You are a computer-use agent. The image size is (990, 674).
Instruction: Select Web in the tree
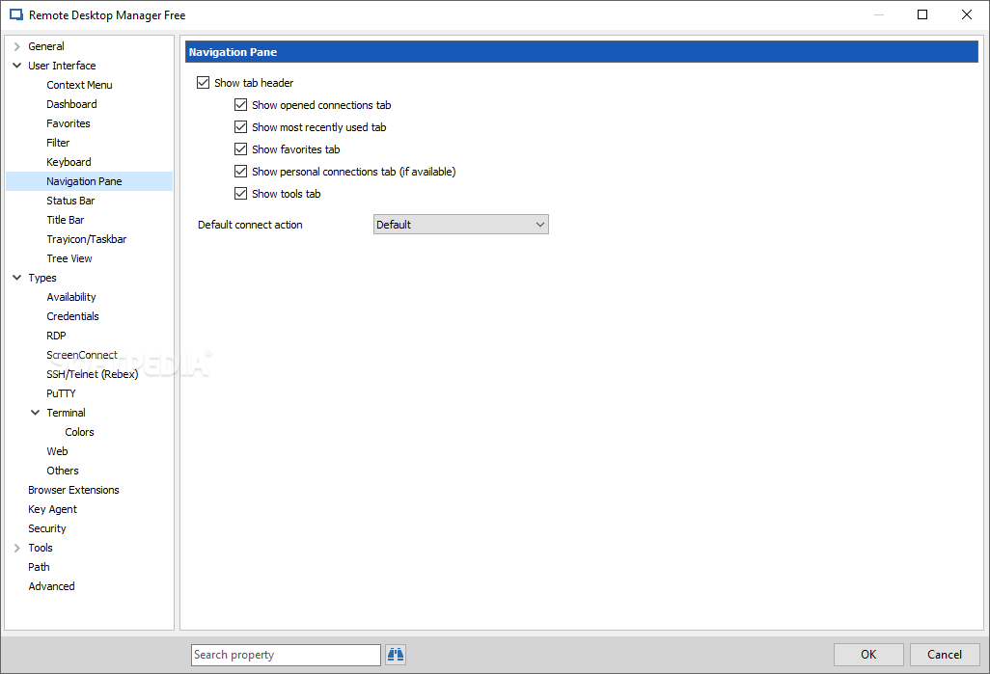pyautogui.click(x=58, y=451)
